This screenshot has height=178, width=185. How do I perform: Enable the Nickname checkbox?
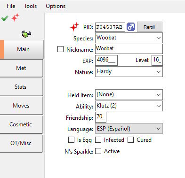pos(60,49)
